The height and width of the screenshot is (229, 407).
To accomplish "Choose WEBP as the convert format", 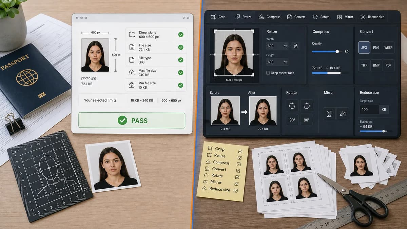I will [388, 47].
